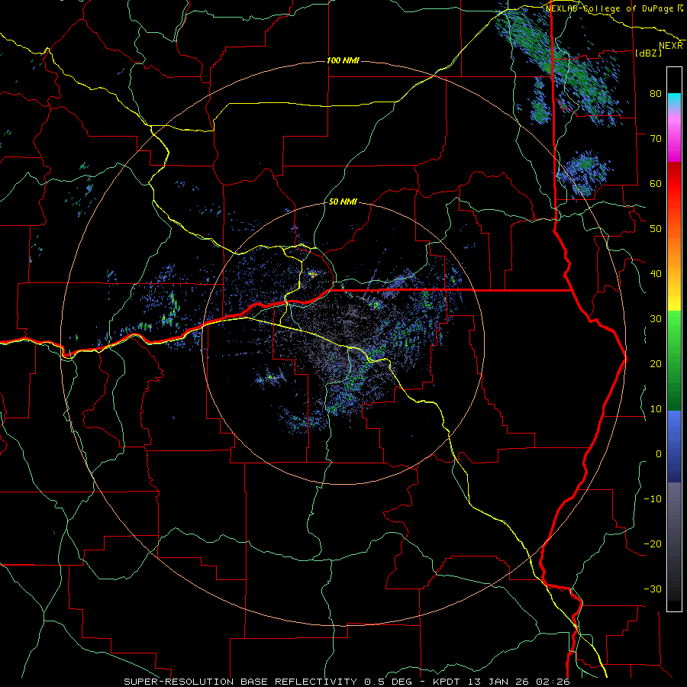
Task: Click the 0 value on dBZ scale
Action: click(x=659, y=454)
